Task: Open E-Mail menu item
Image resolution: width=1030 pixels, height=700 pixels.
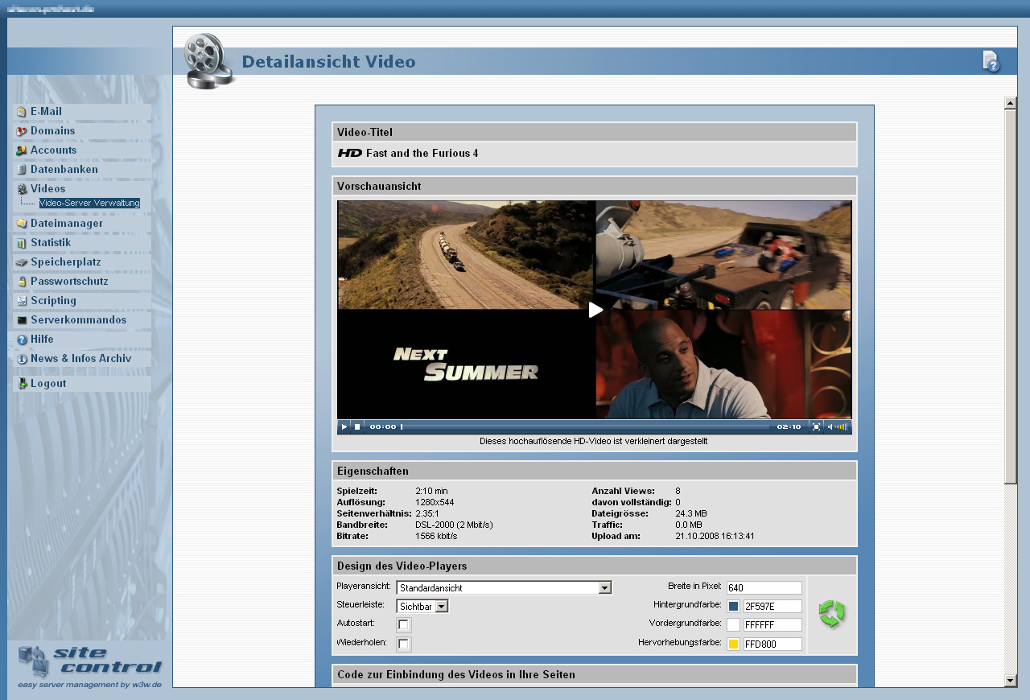Action: 46,112
